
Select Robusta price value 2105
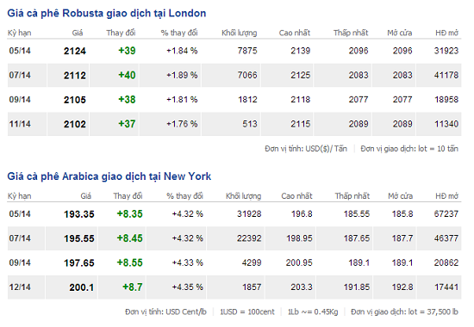click(75, 100)
